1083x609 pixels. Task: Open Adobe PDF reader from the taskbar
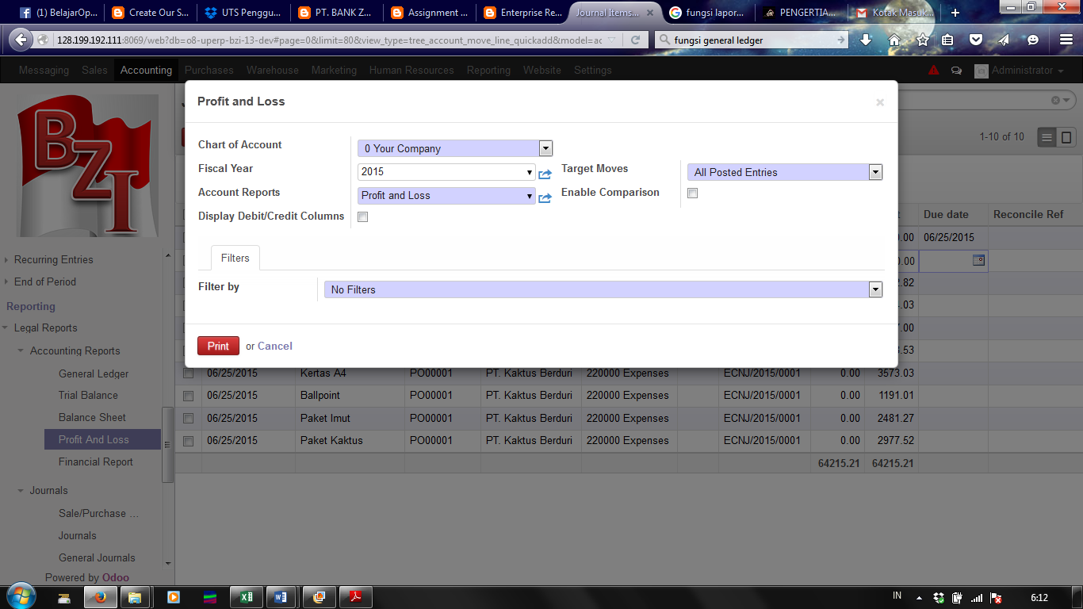(x=355, y=596)
